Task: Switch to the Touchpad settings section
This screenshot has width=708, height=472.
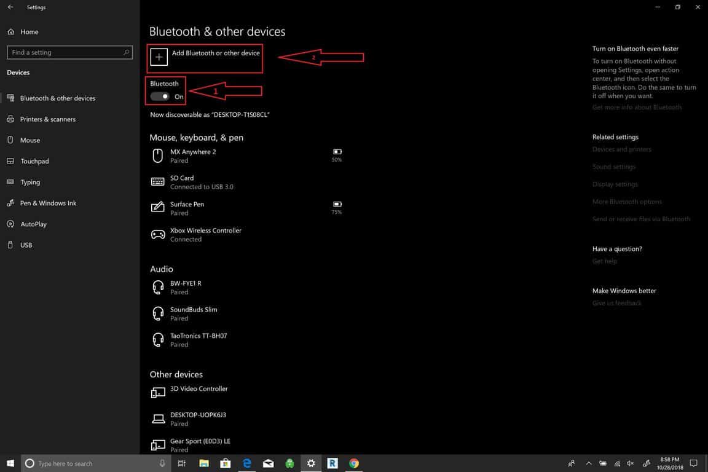Action: click(x=34, y=161)
